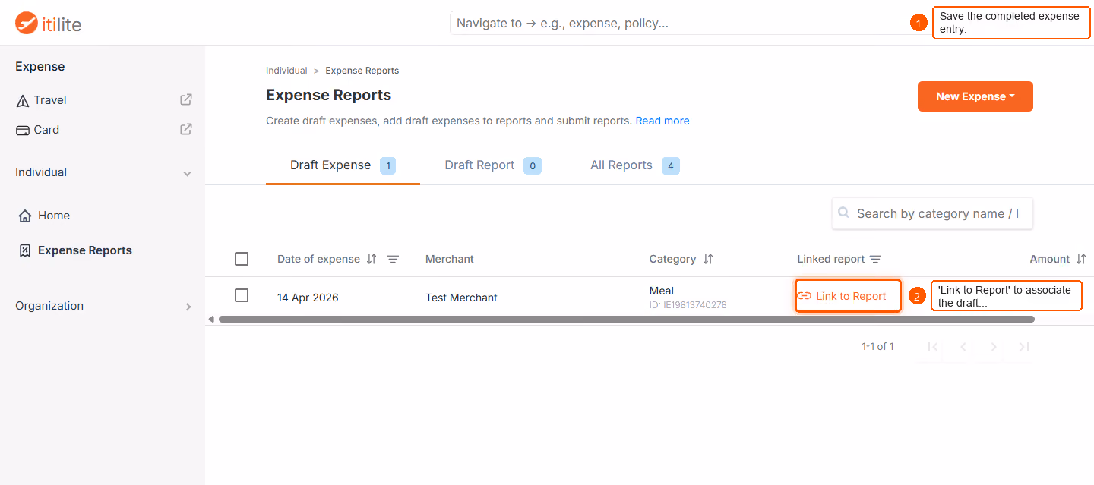Sort by Date of expense arrows

pos(372,259)
